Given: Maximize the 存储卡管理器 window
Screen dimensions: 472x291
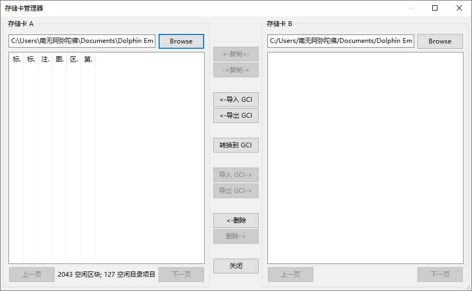Looking at the screenshot, I should point(435,8).
